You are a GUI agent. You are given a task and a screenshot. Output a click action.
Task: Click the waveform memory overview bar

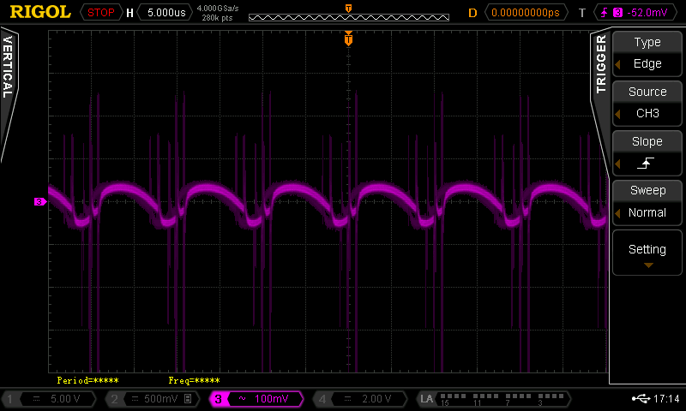[349, 17]
